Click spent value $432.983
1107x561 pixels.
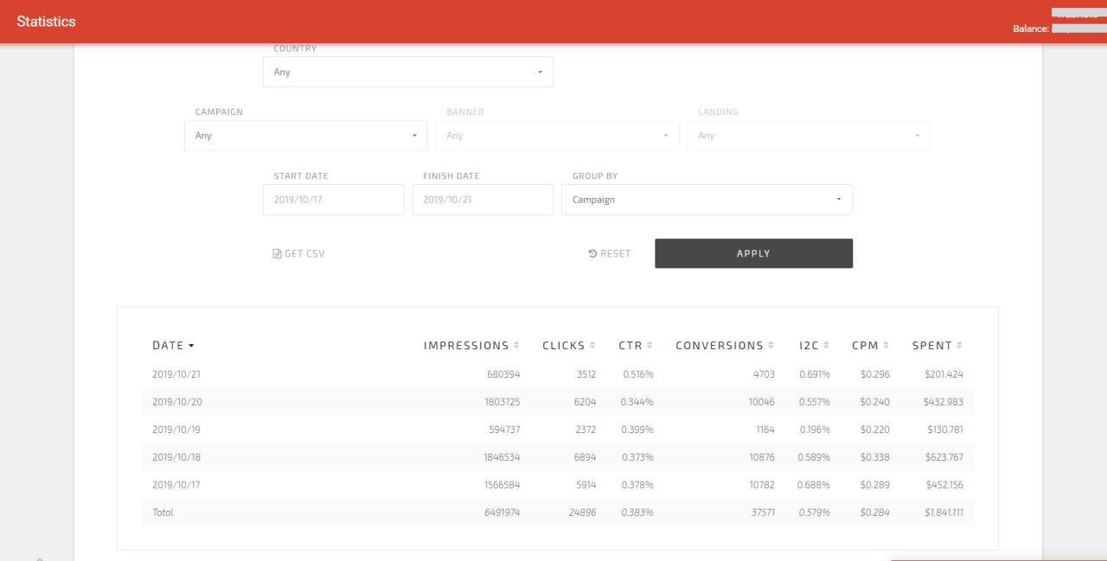tap(944, 402)
